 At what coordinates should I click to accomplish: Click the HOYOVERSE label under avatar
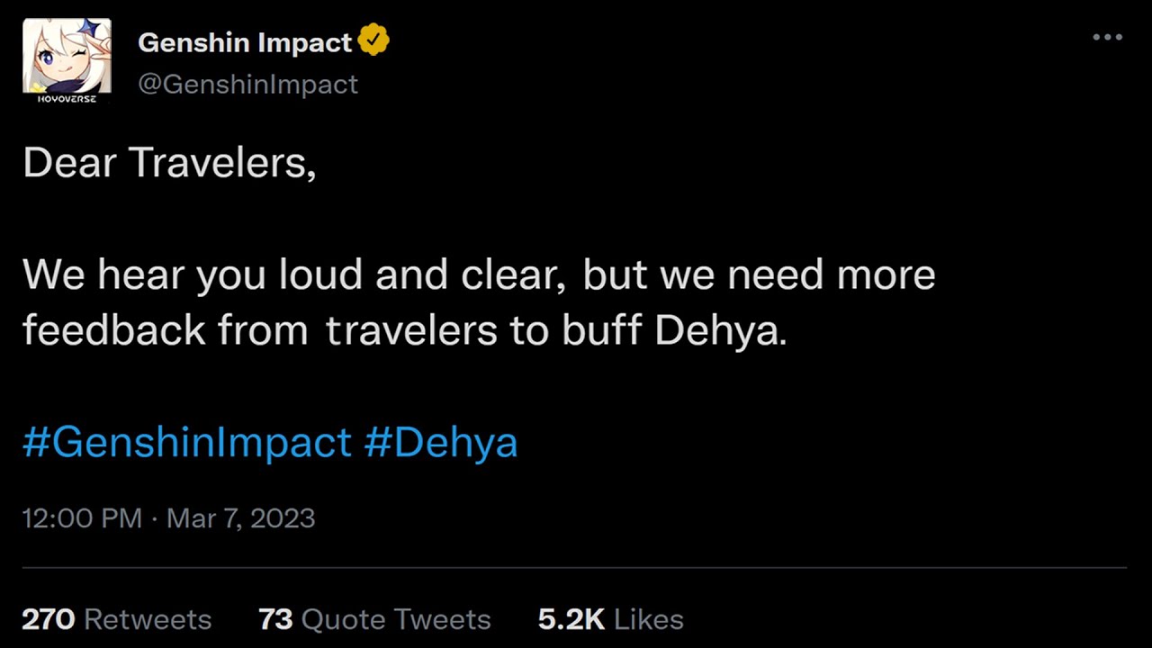(67, 98)
